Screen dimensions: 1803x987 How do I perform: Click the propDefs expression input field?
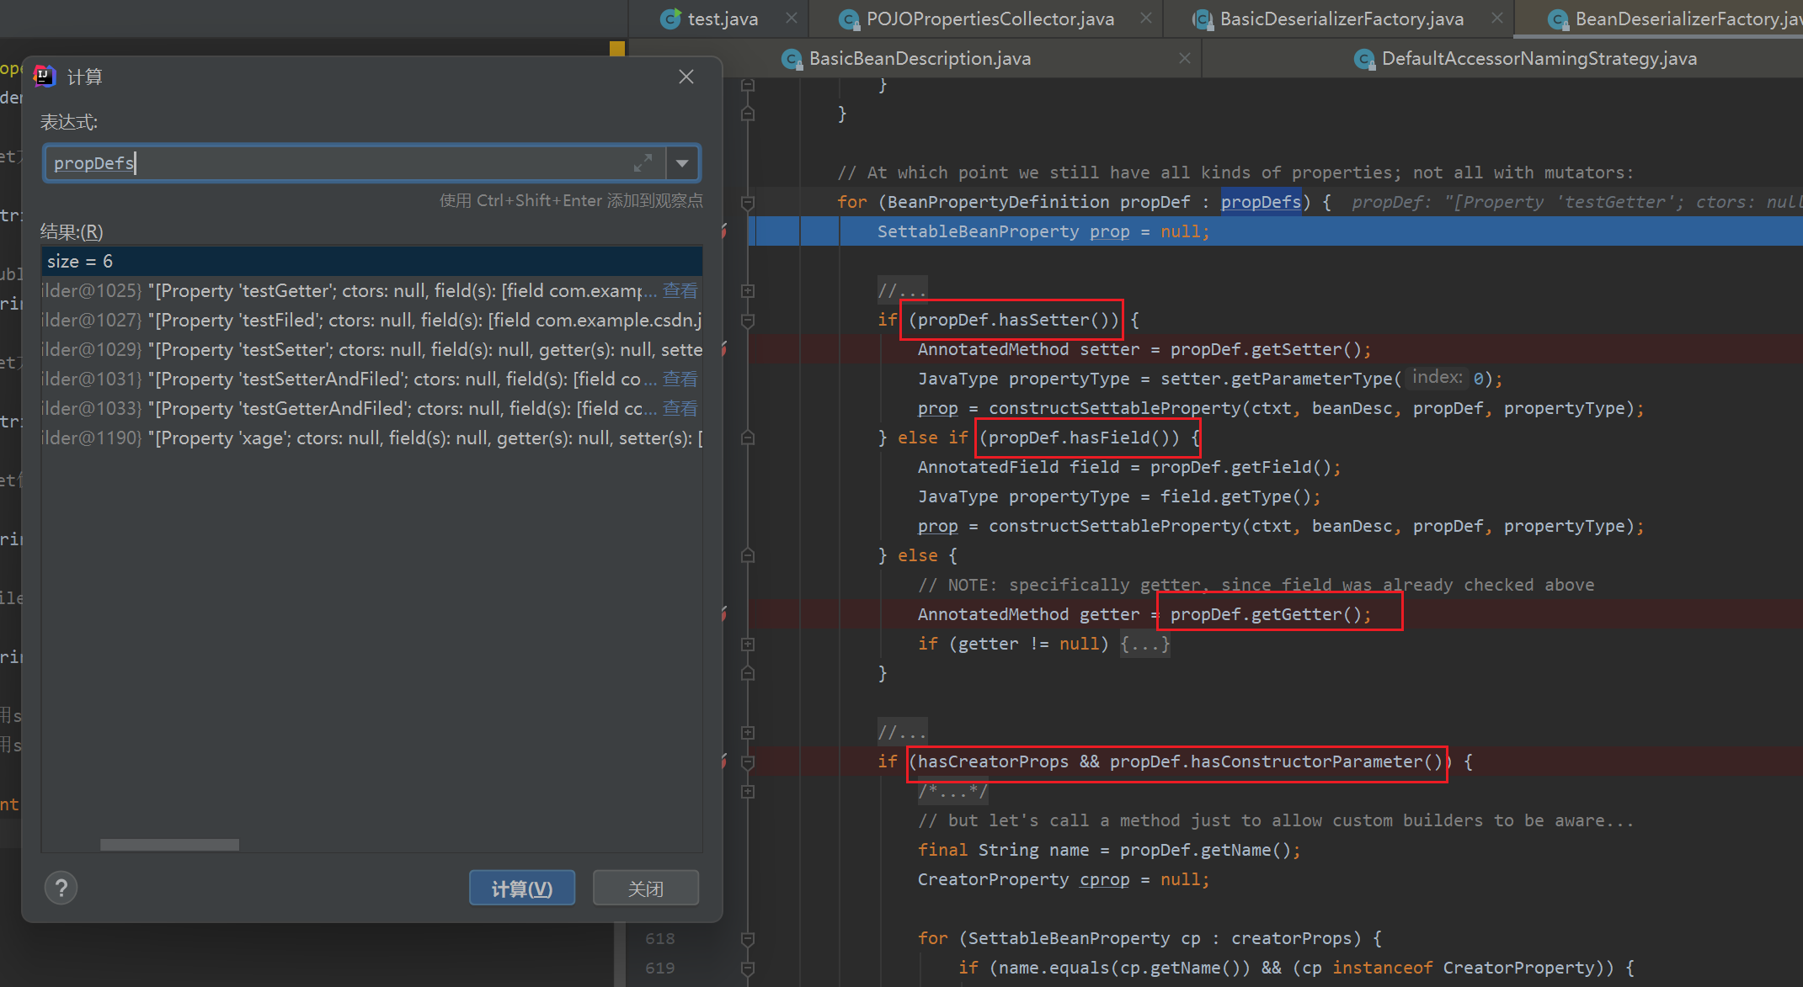pos(337,163)
